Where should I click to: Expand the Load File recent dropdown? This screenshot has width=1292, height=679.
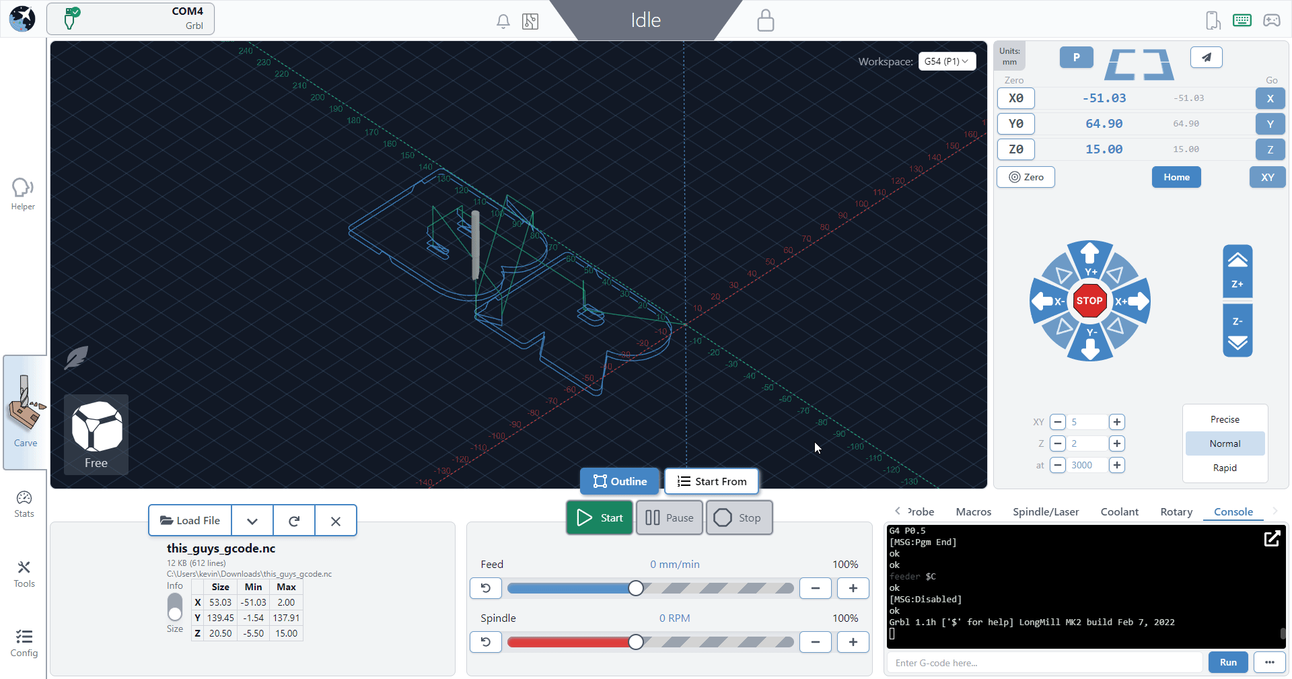252,521
